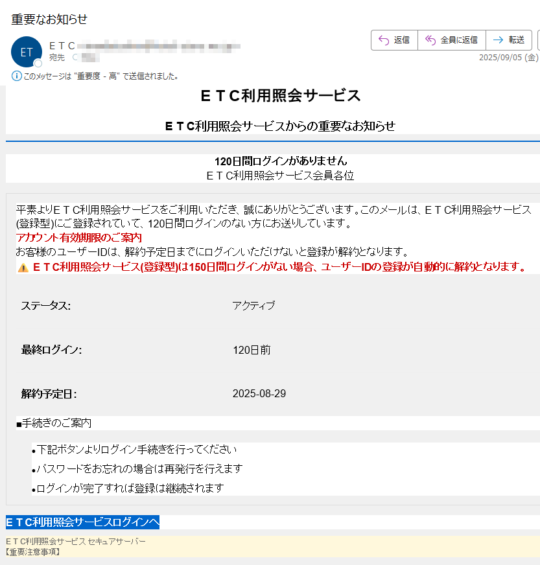
Task: Click the Forward (転送) button
Action: (x=509, y=40)
